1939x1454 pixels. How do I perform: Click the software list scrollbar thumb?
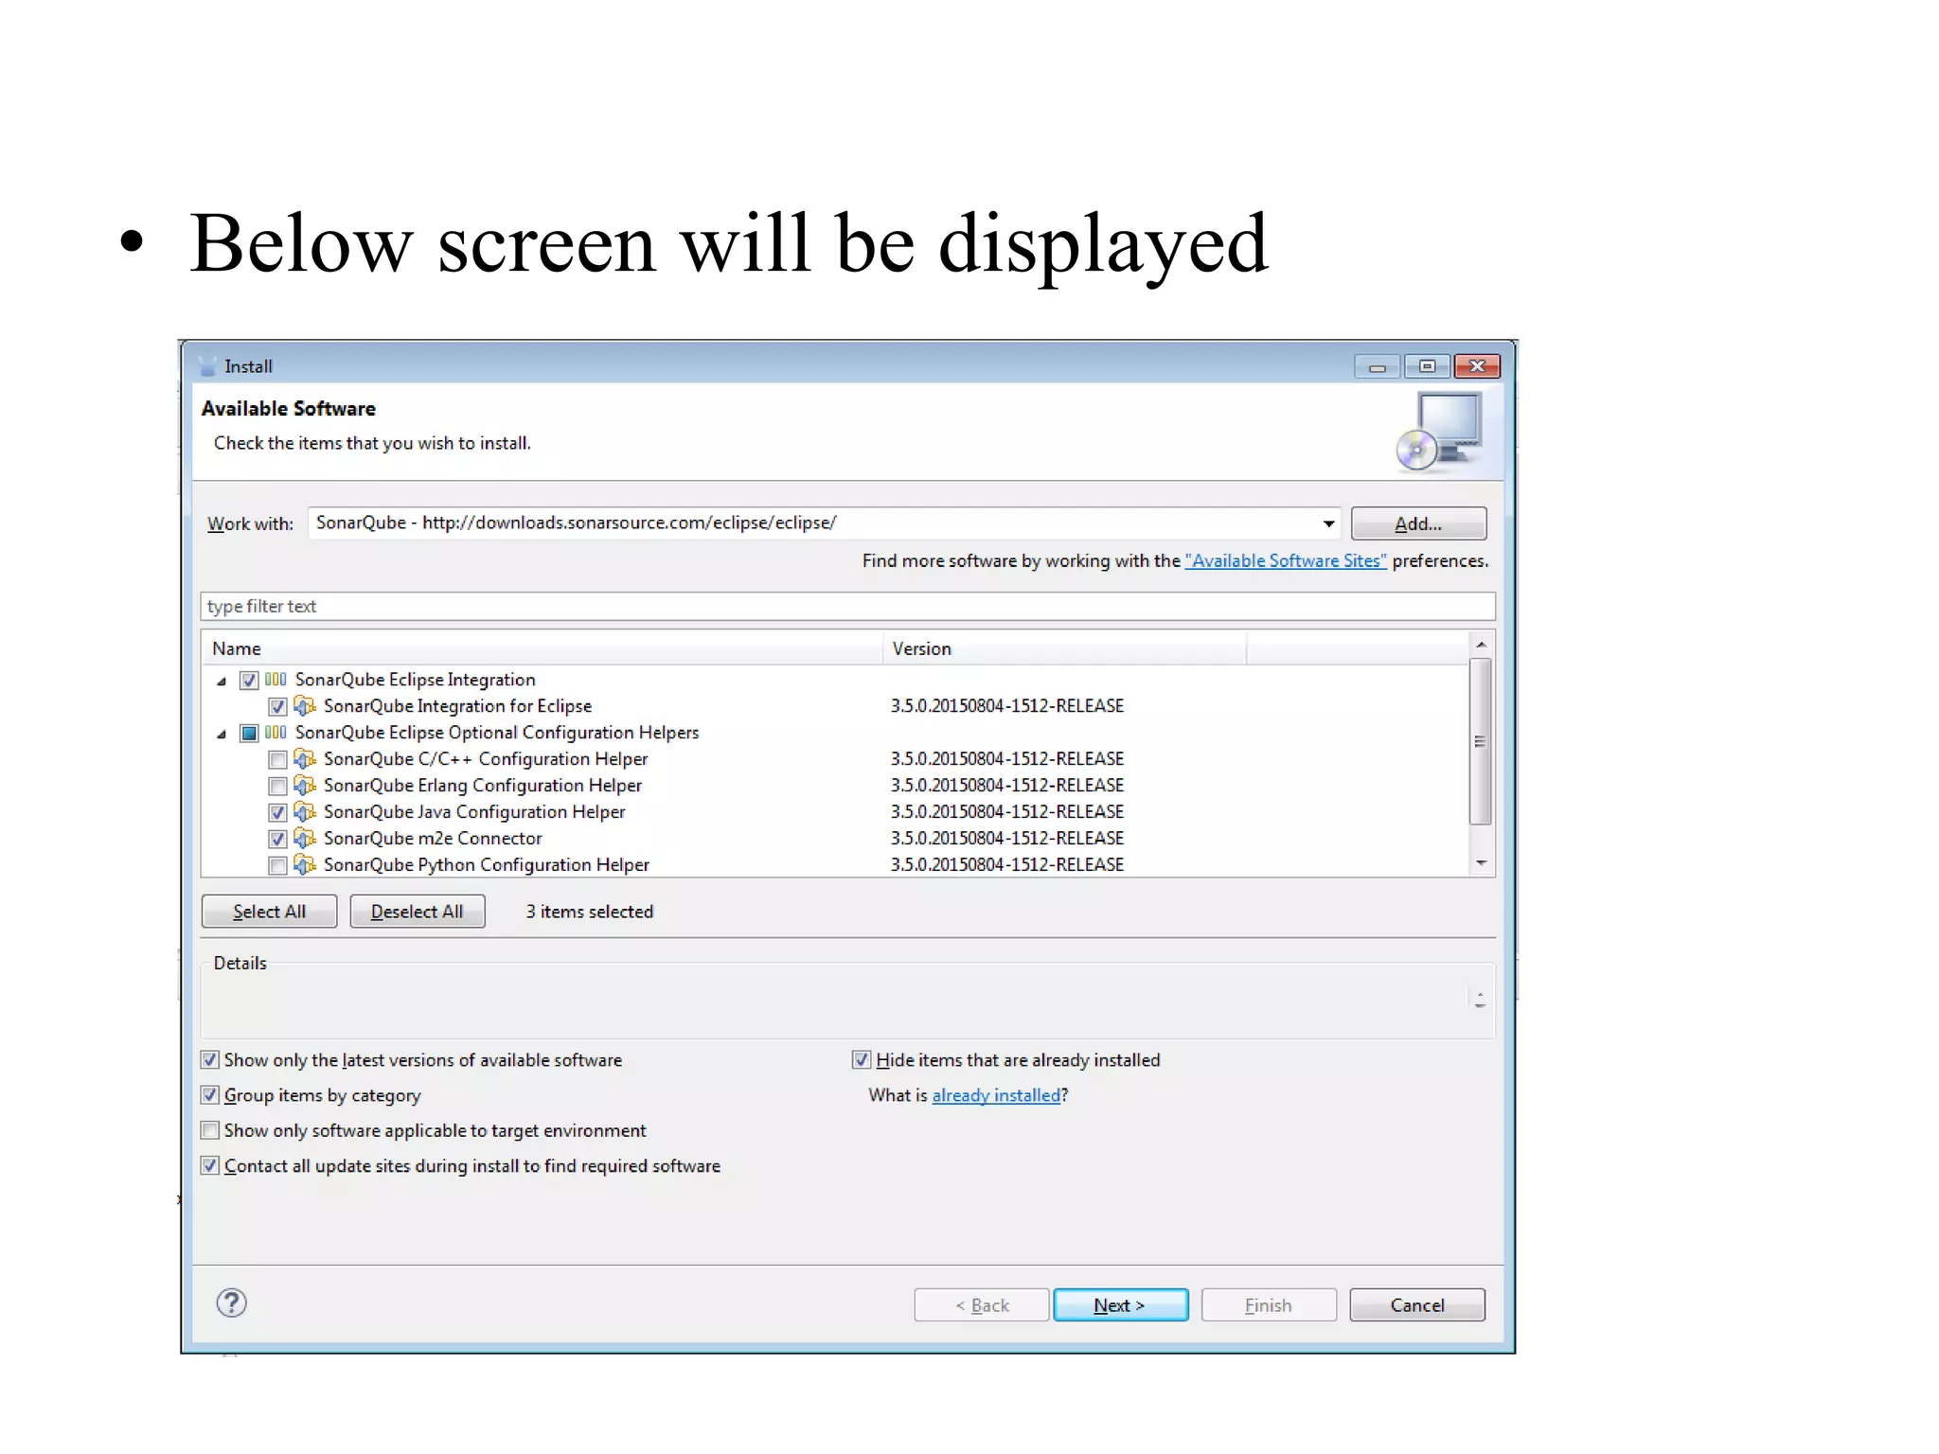click(x=1481, y=741)
